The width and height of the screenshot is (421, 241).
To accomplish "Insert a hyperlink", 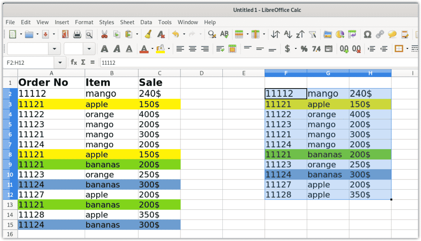I will click(379, 35).
